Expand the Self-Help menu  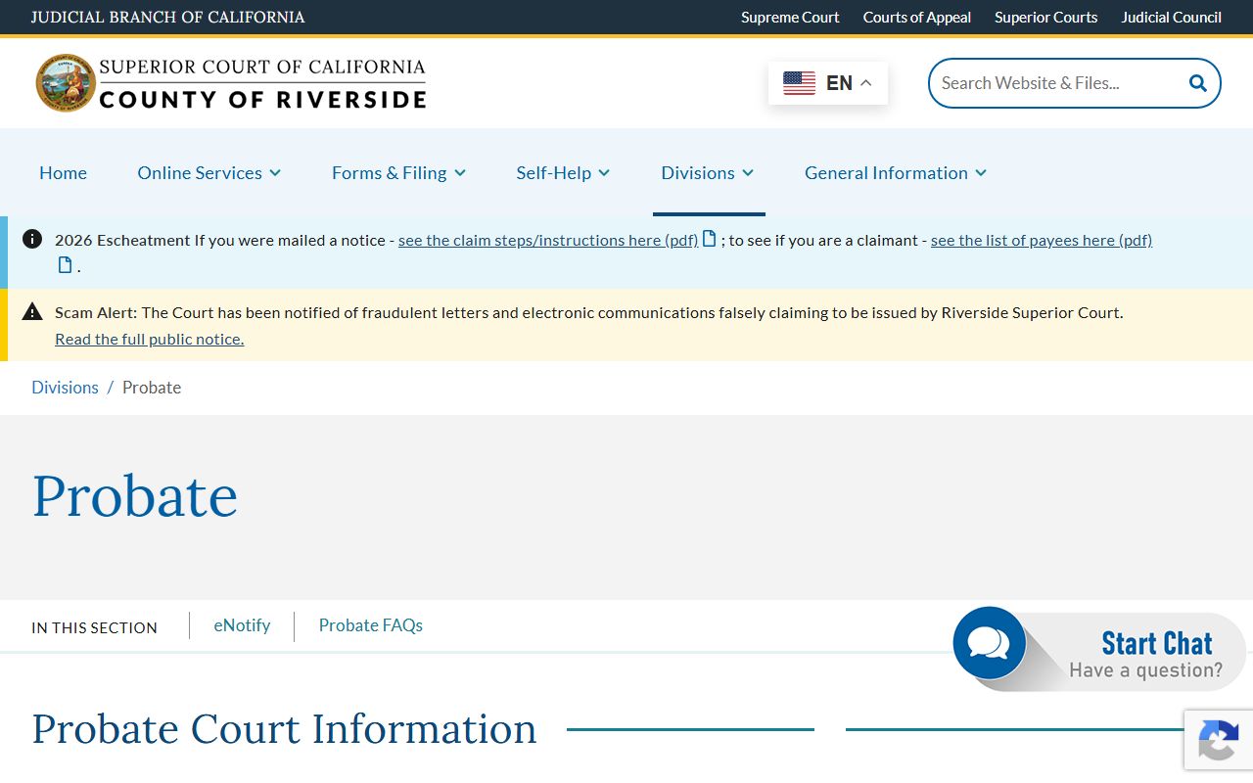(x=563, y=172)
